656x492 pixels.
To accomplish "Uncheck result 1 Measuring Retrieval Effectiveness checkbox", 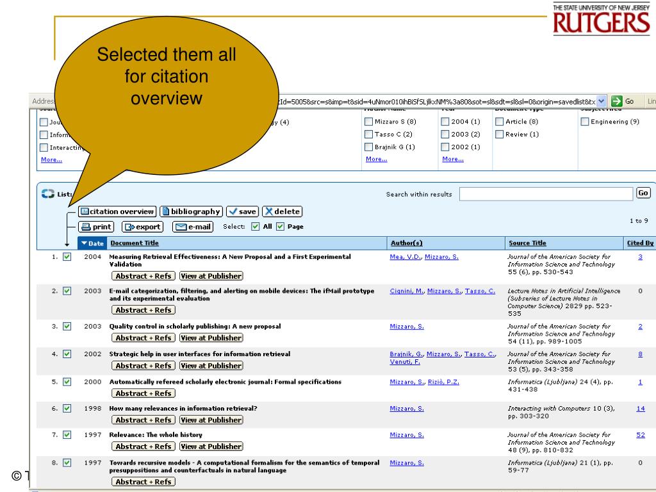I will [67, 257].
